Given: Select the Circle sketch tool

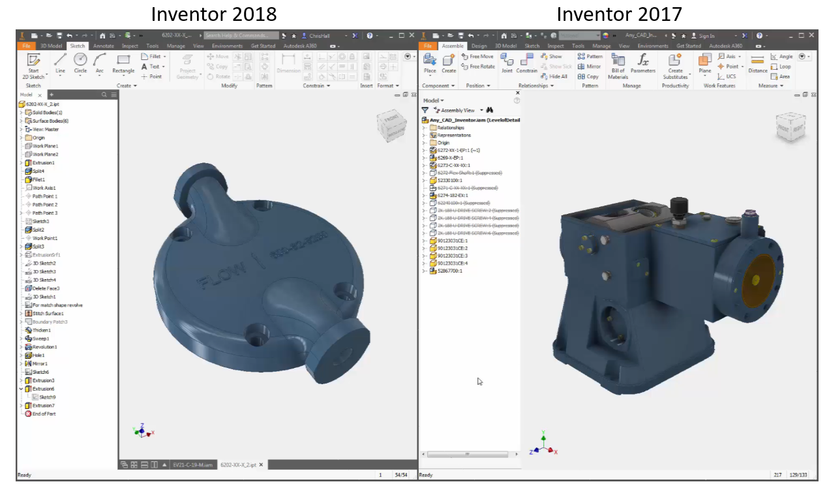Looking at the screenshot, I should click(x=80, y=61).
